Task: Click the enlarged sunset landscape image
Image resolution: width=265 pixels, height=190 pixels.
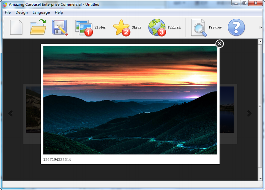Action: pyautogui.click(x=130, y=100)
